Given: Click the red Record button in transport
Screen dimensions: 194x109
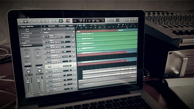Looking at the screenshot, I should [68, 21].
